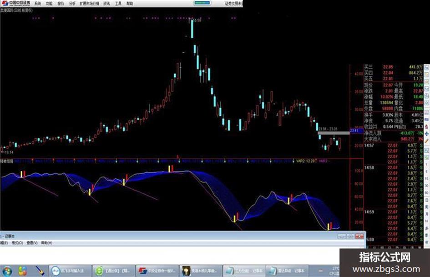430x277 pixels.
Task: Open the 资讯 menu
Action: 106,4
